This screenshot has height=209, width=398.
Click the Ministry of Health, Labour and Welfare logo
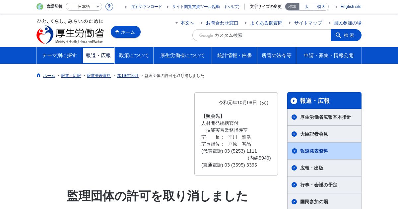pyautogui.click(x=70, y=32)
